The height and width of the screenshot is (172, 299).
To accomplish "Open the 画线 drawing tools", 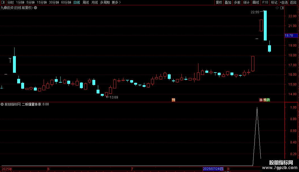I will [256, 2].
